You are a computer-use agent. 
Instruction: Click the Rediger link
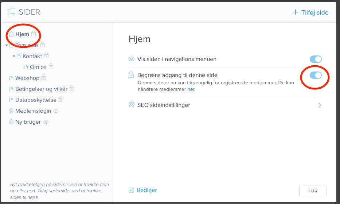point(147,190)
